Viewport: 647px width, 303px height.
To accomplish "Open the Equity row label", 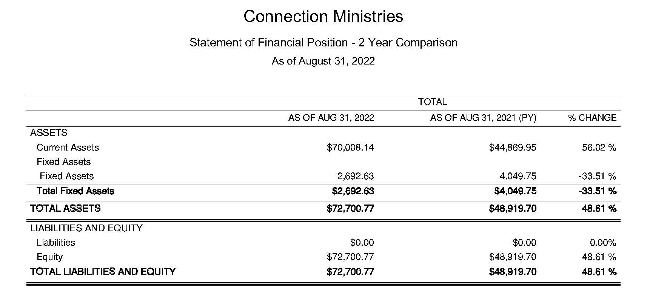I will tap(49, 257).
